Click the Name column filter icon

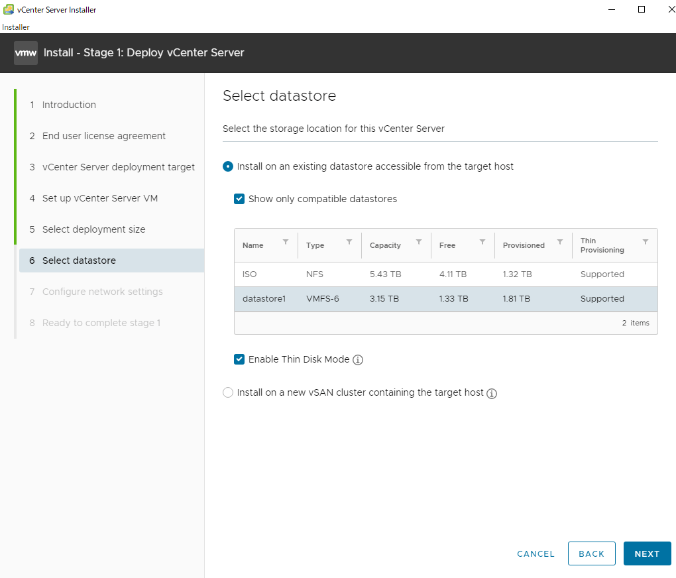pos(286,242)
